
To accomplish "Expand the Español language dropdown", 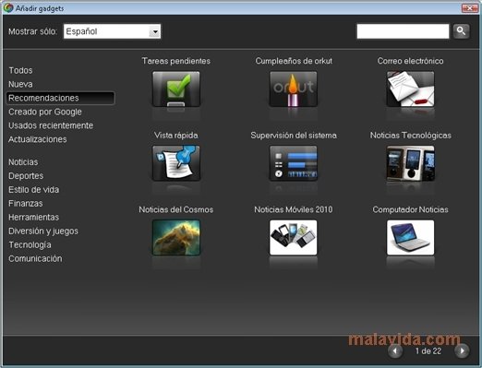I will 155,31.
